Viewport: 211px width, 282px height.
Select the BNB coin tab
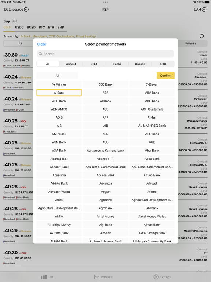point(61,27)
